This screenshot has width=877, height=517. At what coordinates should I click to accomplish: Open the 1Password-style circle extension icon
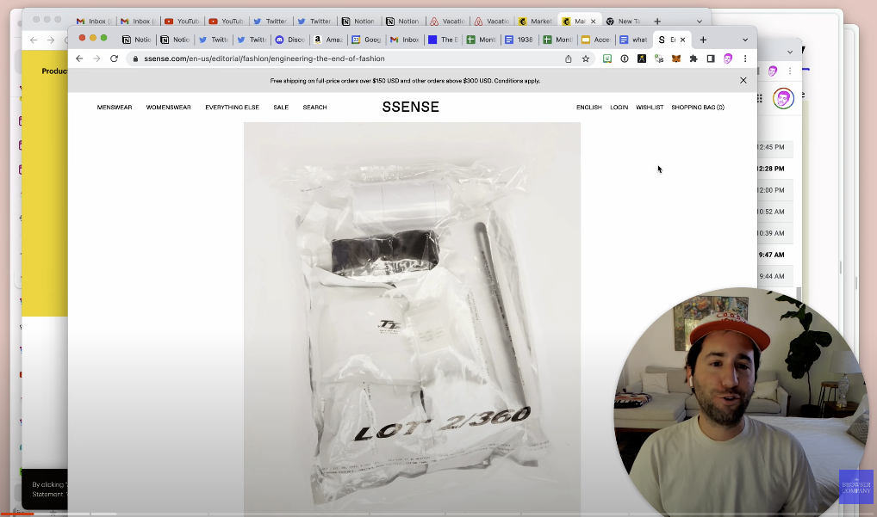(625, 58)
